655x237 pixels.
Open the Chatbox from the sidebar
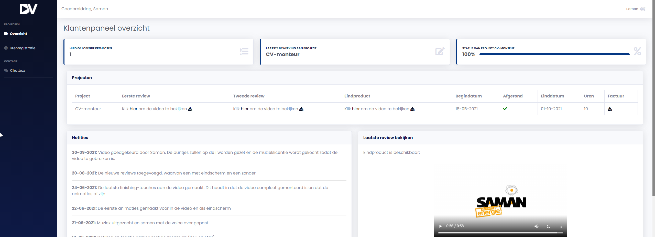pyautogui.click(x=17, y=70)
